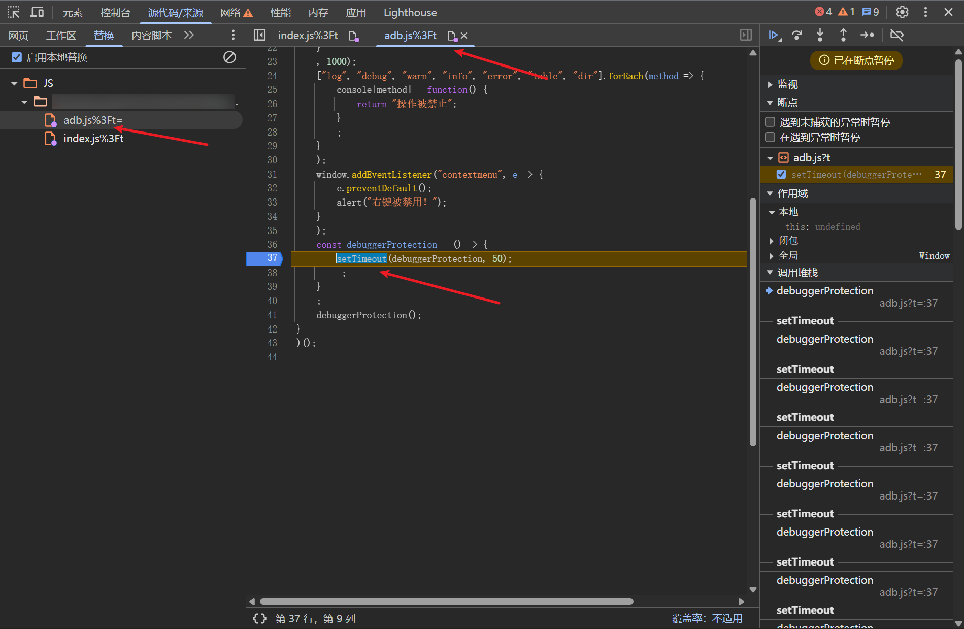This screenshot has height=629, width=964.
Task: Deactivate all breakpoints icon
Action: click(x=897, y=35)
